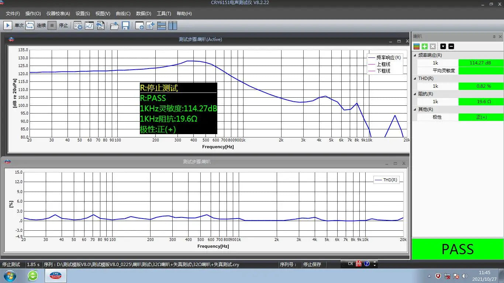This screenshot has height=283, width=504.
Task: Tile windows horizontally with the stacked layout icon
Action: (162, 25)
